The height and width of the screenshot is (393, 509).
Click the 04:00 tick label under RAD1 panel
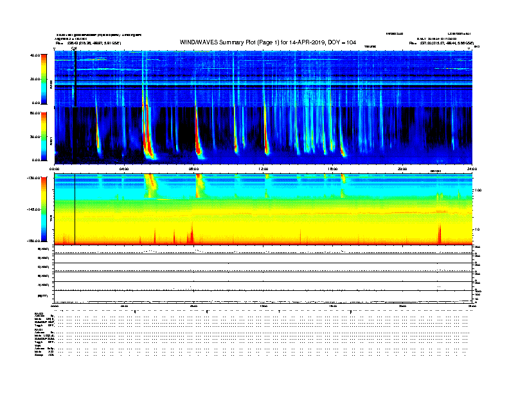pos(124,169)
